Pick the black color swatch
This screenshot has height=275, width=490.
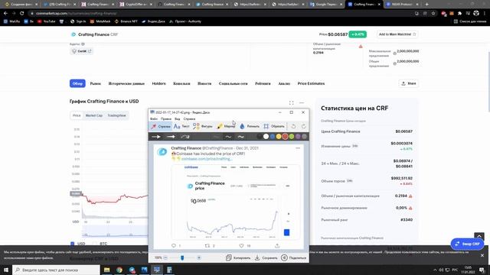click(x=259, y=137)
